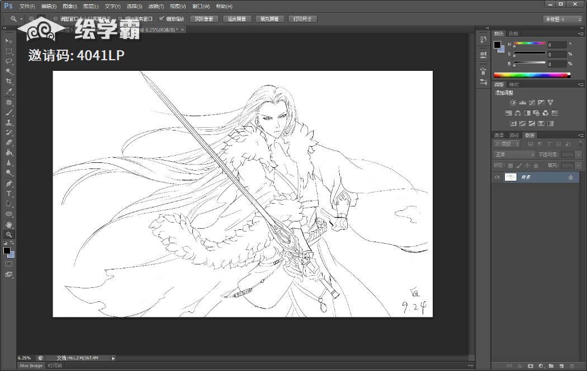Select the Sharpen/Blur tool
Image resolution: width=587 pixels, height=371 pixels.
(x=9, y=163)
